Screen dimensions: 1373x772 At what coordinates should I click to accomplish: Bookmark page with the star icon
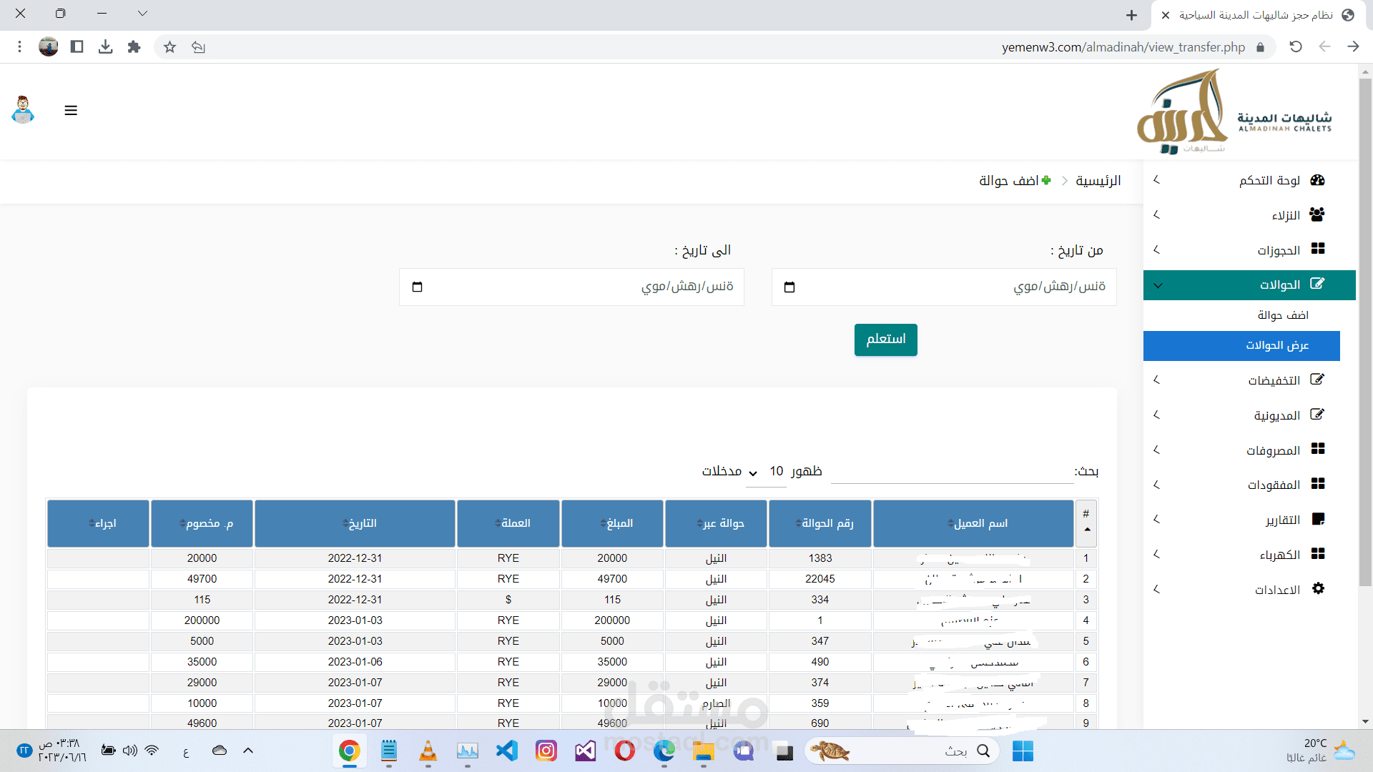point(169,47)
